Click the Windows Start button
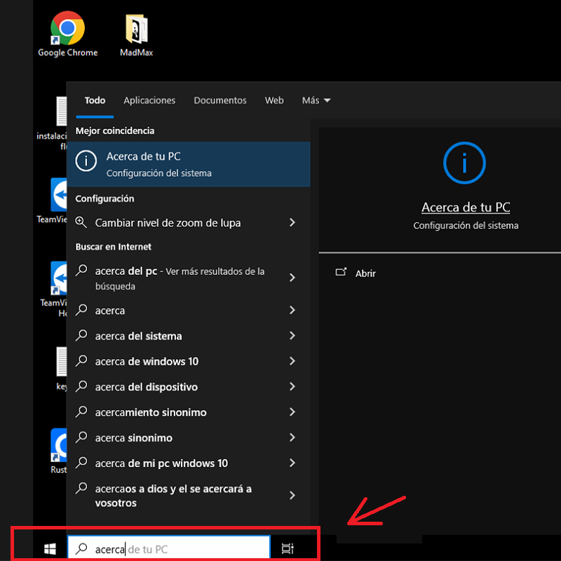The width and height of the screenshot is (561, 561). (50, 548)
